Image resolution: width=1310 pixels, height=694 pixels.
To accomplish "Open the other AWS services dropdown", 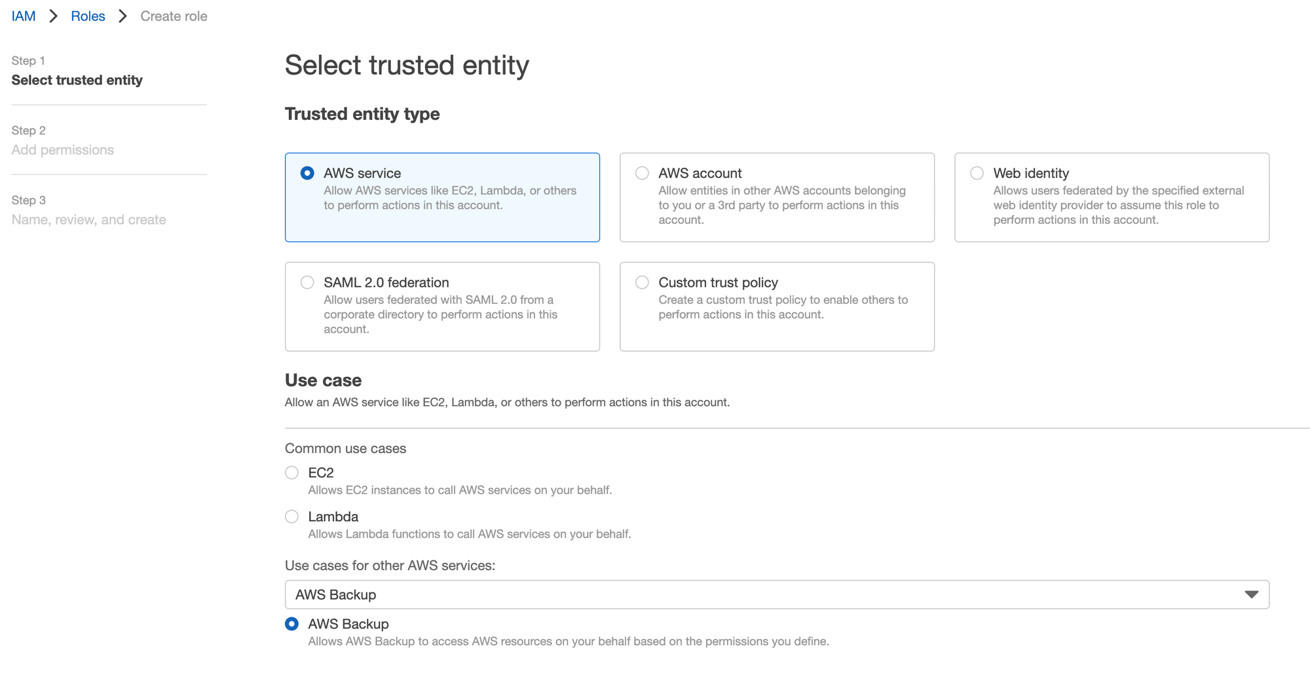I will point(776,594).
